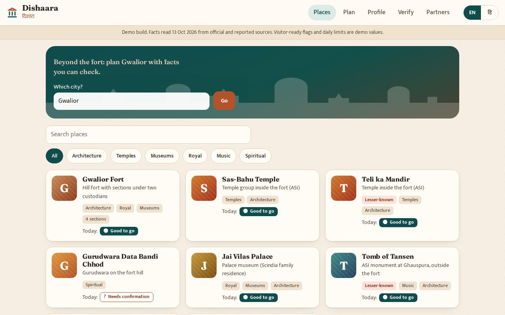The image size is (505, 315).
Task: Click Teli ka Mandir's Lesser-known tag
Action: point(379,200)
